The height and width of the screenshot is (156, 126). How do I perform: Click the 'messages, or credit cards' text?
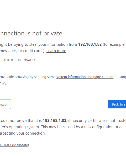click(x=22, y=51)
